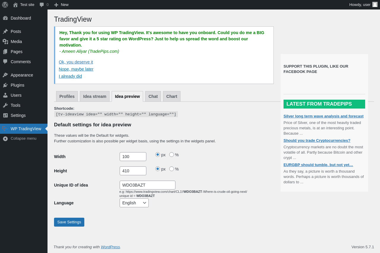The image size is (380, 253).
Task: Click the 'LATEST FROM TRADEPIPS' heading
Action: pyautogui.click(x=324, y=104)
